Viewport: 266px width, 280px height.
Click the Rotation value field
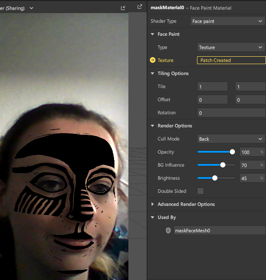point(231,113)
